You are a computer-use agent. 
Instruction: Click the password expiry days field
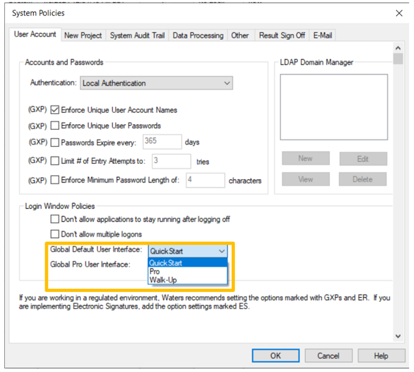point(162,142)
